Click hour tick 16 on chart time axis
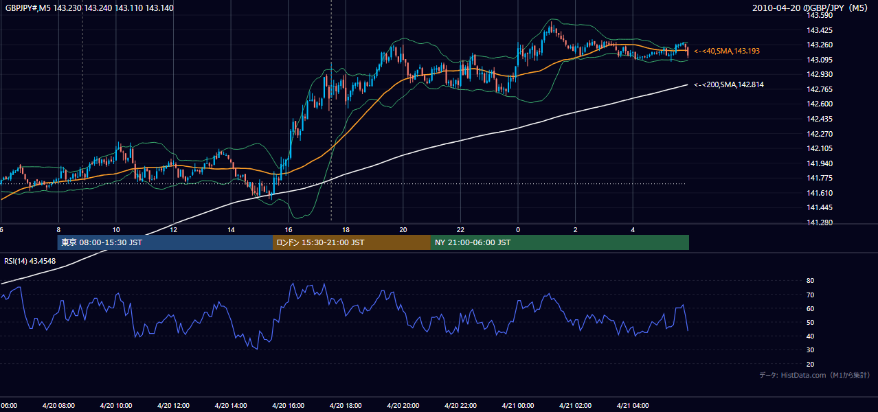This screenshot has height=412, width=878. (x=289, y=229)
